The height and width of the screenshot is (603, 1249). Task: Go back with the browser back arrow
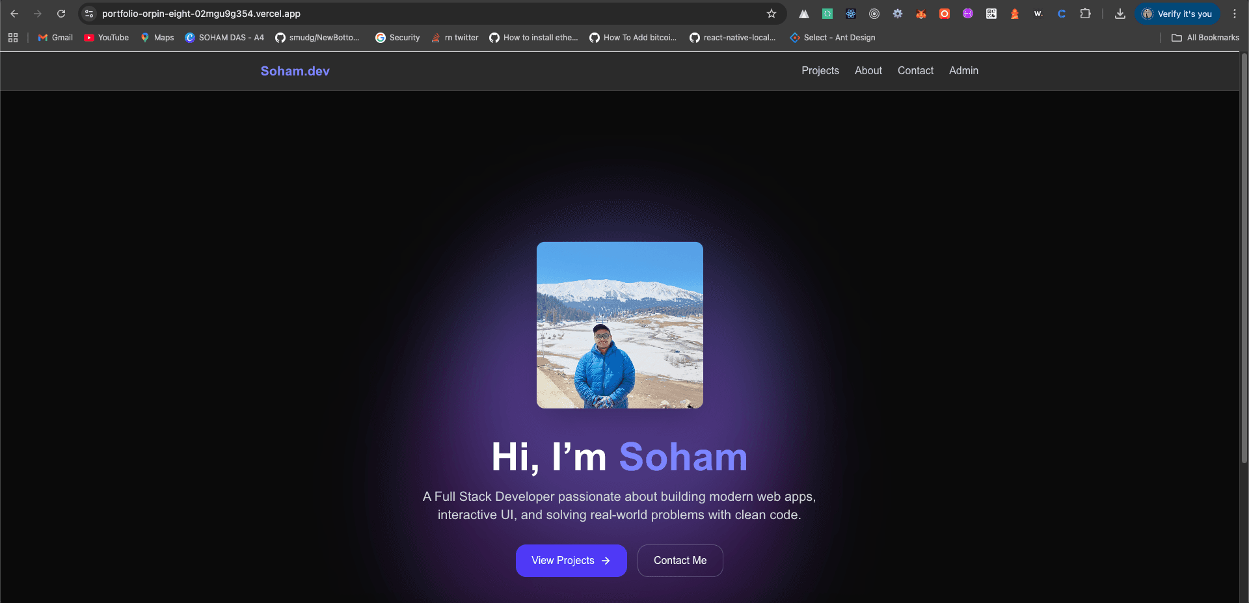[x=14, y=14]
